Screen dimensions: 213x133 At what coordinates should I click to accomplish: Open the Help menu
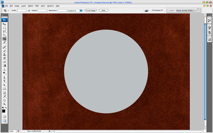(58, 6)
